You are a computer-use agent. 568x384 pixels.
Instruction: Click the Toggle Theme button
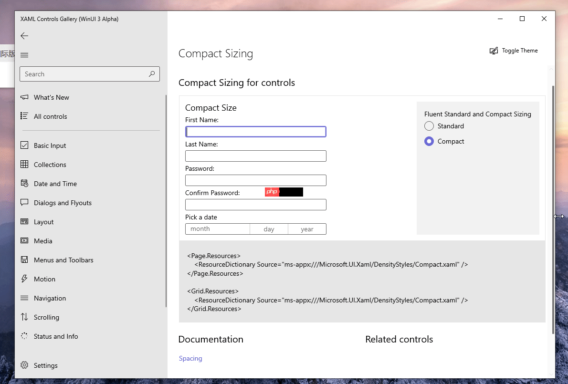514,50
